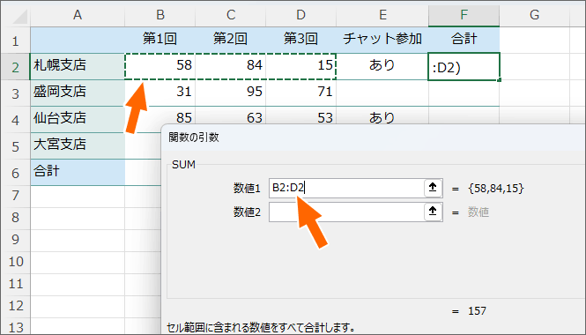Screen dimensions: 586x335
Task: Click cell containing 仙台支店
Action: click(78, 119)
